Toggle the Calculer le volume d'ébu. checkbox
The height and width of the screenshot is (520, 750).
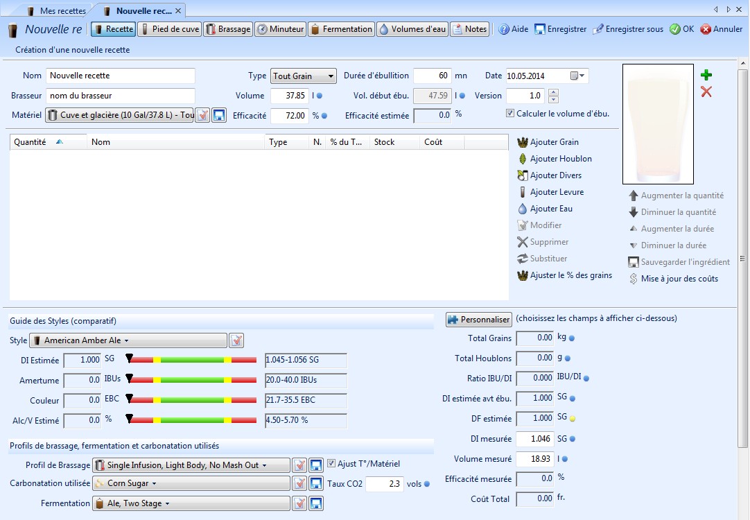pos(510,113)
